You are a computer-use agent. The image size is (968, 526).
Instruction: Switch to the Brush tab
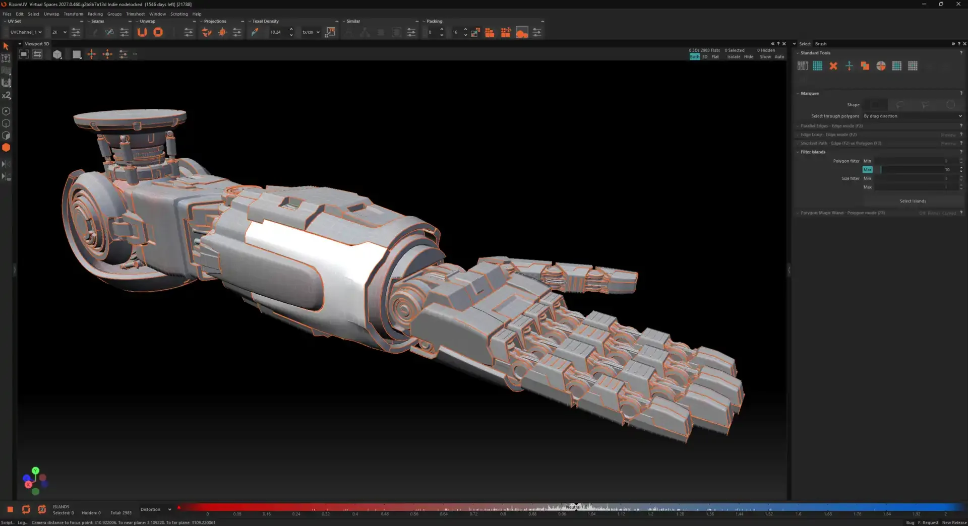(821, 44)
